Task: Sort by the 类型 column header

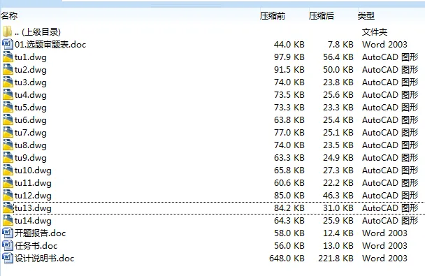Action: (366, 15)
